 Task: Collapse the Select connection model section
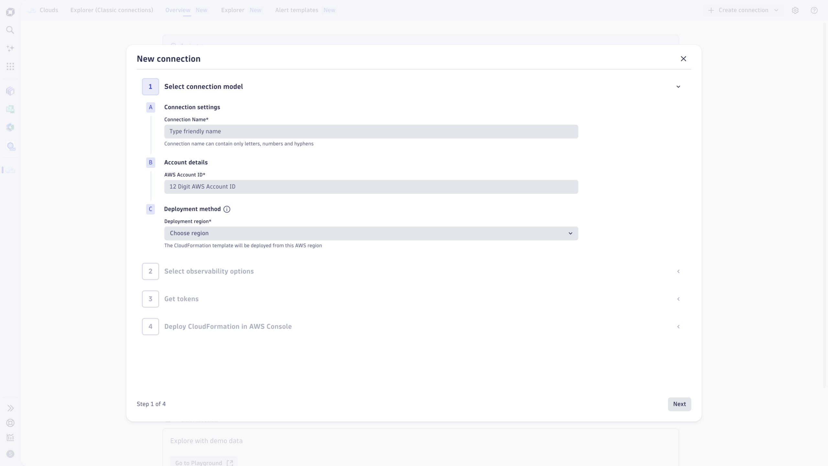click(678, 87)
